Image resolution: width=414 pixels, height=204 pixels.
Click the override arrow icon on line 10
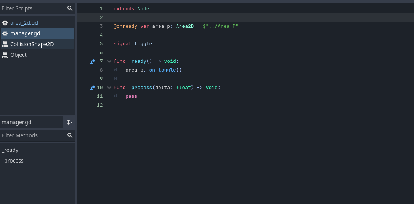tap(92, 88)
